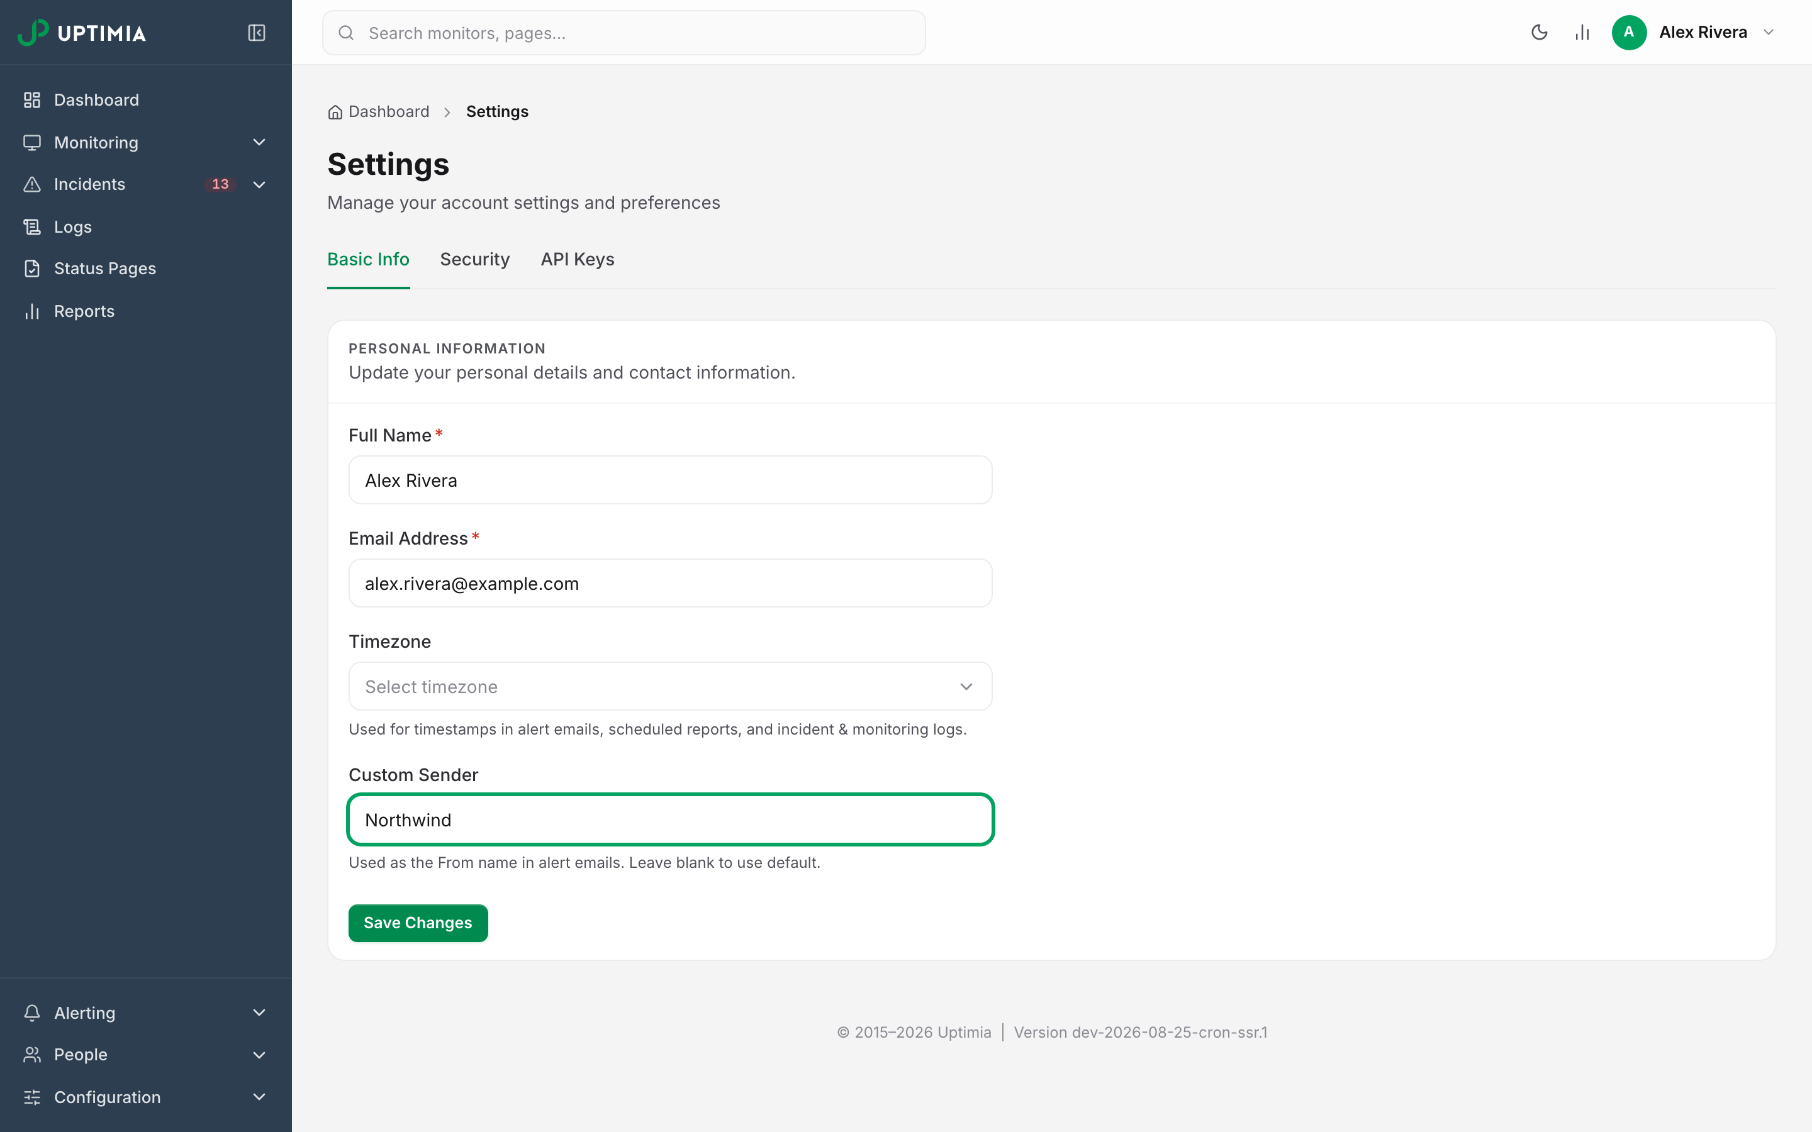The width and height of the screenshot is (1812, 1132).
Task: Open the Select timezone dropdown
Action: coord(670,687)
